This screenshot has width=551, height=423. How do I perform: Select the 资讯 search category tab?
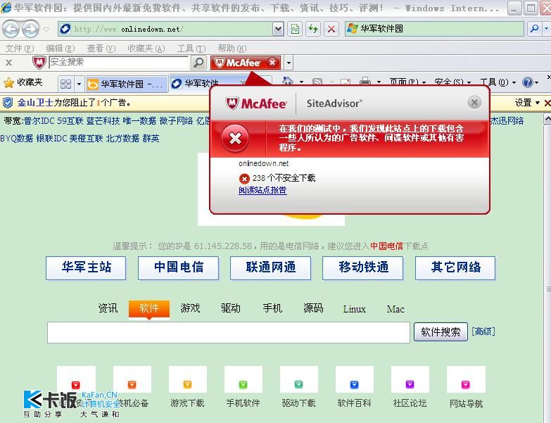[108, 308]
